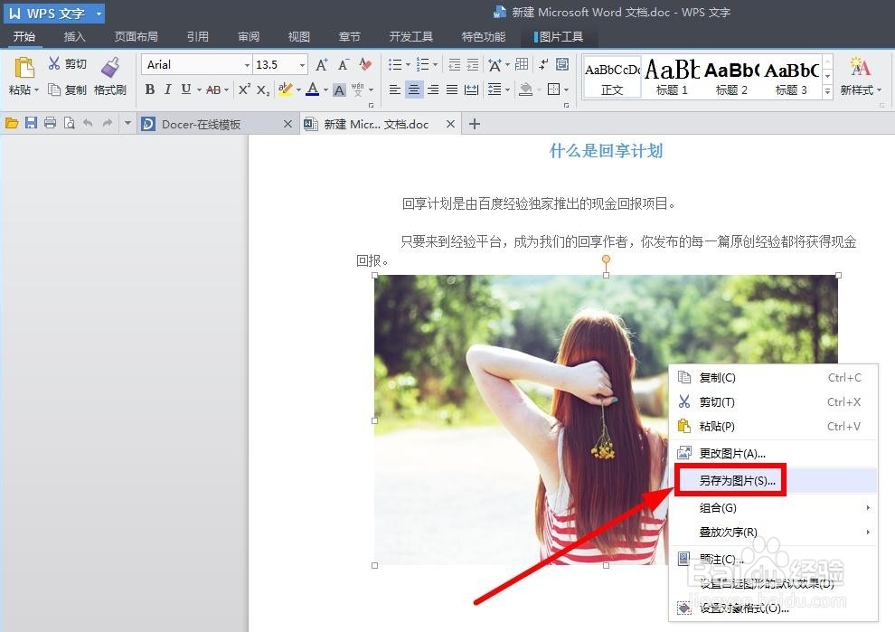Screen dimensions: 895x632
Task: Justify text alignment
Action: (452, 90)
